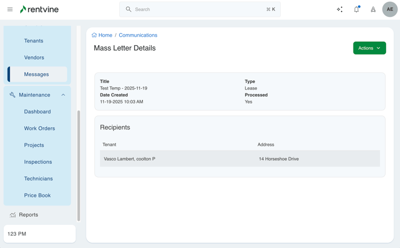Open the hamburger menu icon
Viewport: 400px width, 248px height.
[10, 9]
